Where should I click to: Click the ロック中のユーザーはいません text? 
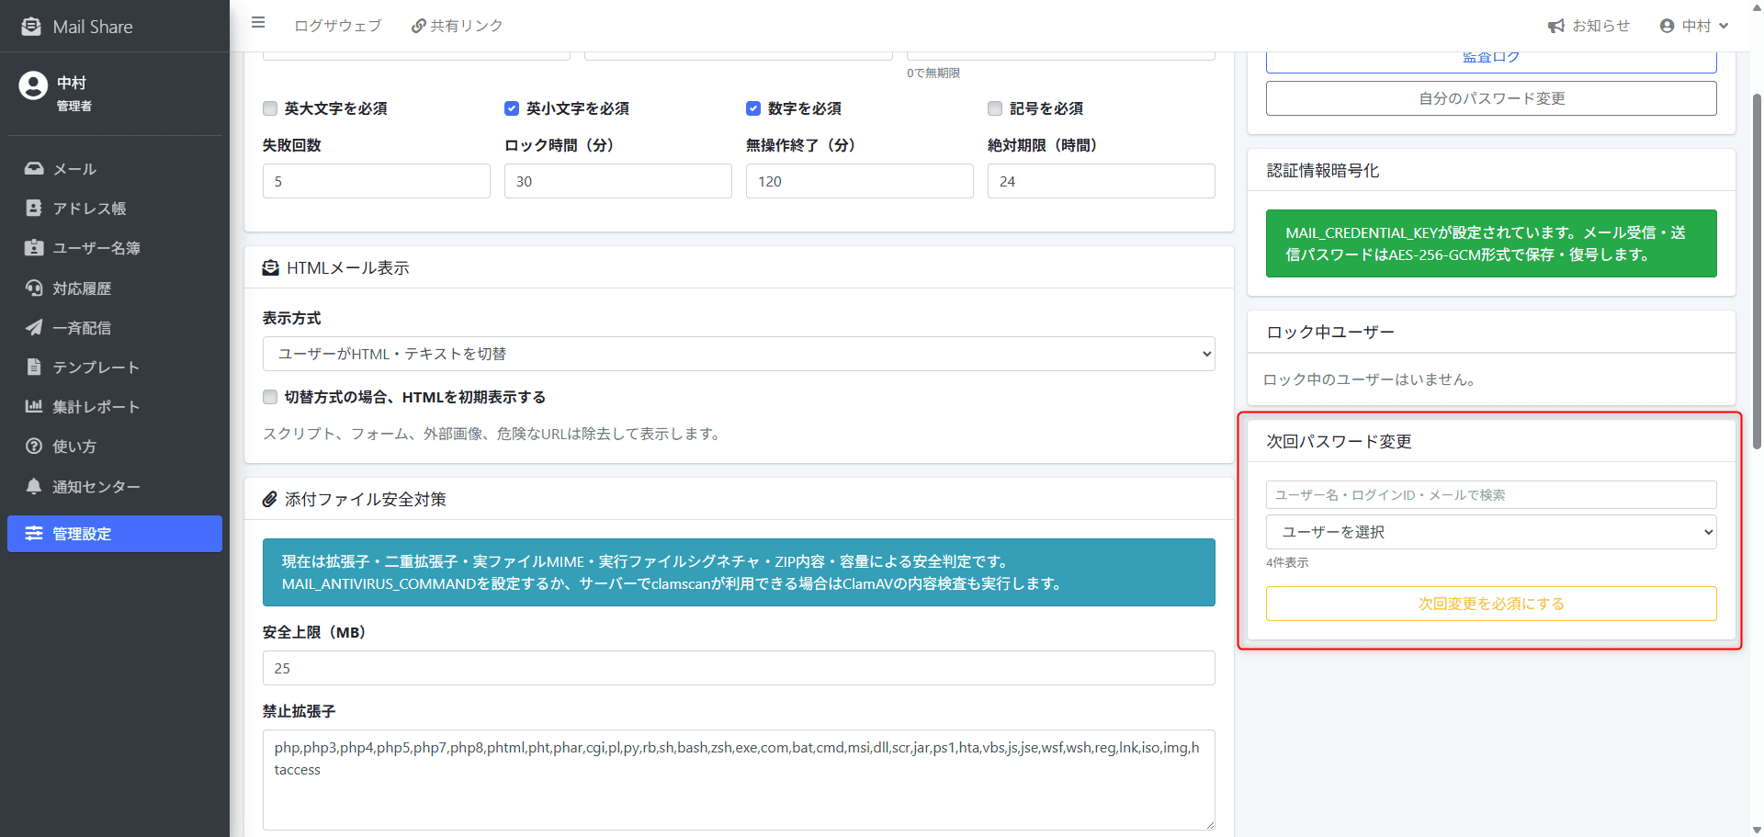pyautogui.click(x=1369, y=379)
